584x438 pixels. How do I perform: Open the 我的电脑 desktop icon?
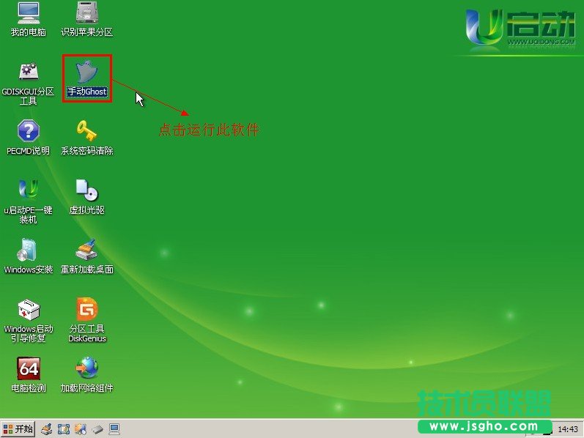point(28,13)
